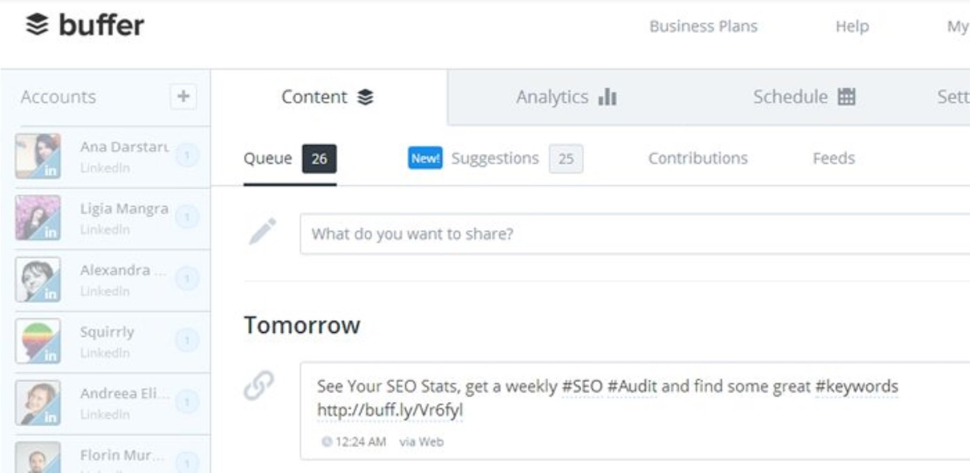This screenshot has height=473, width=970.
Task: Open the Help link
Action: tap(852, 26)
